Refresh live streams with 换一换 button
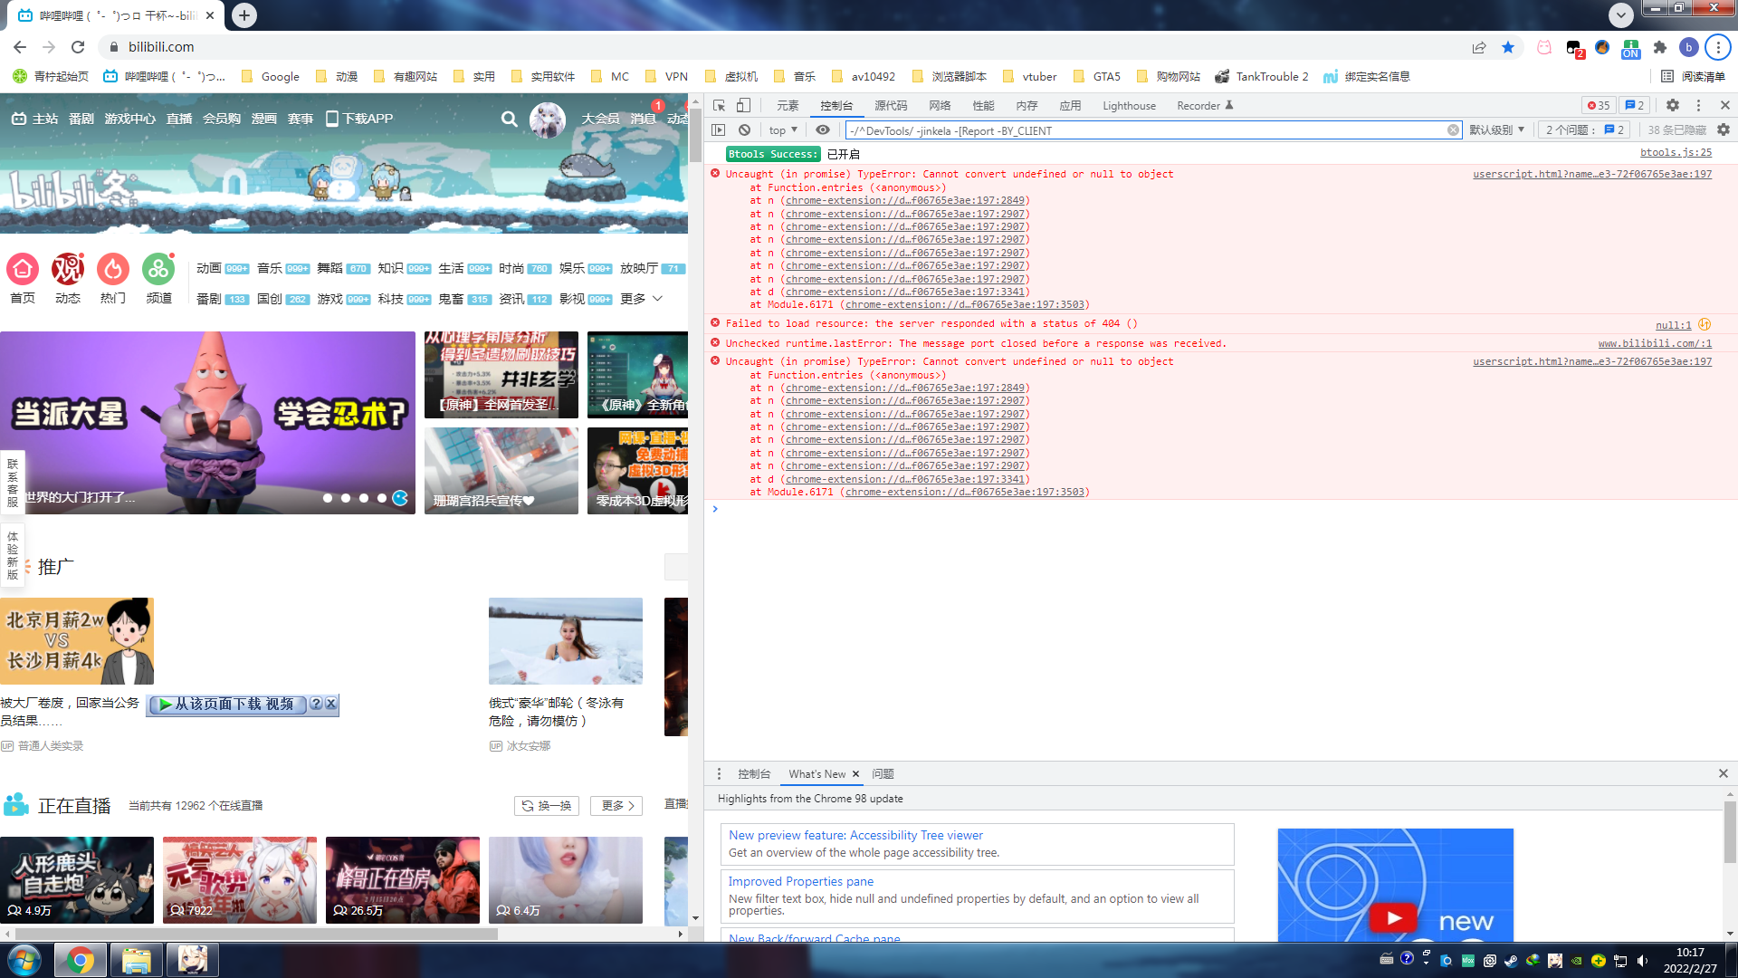 point(547,806)
